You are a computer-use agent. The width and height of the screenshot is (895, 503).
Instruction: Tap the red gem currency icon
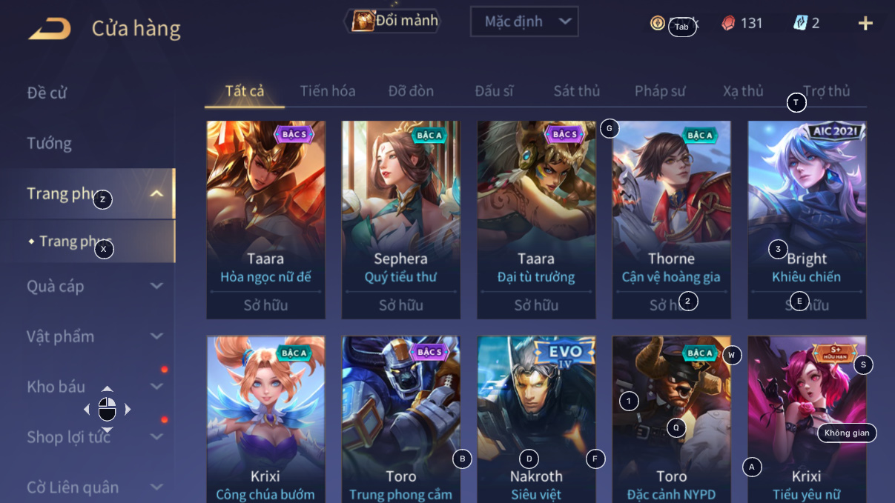(729, 23)
